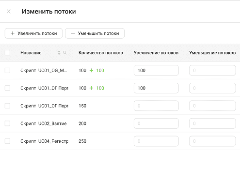
Task: Click the Название column header
Action: [31, 53]
